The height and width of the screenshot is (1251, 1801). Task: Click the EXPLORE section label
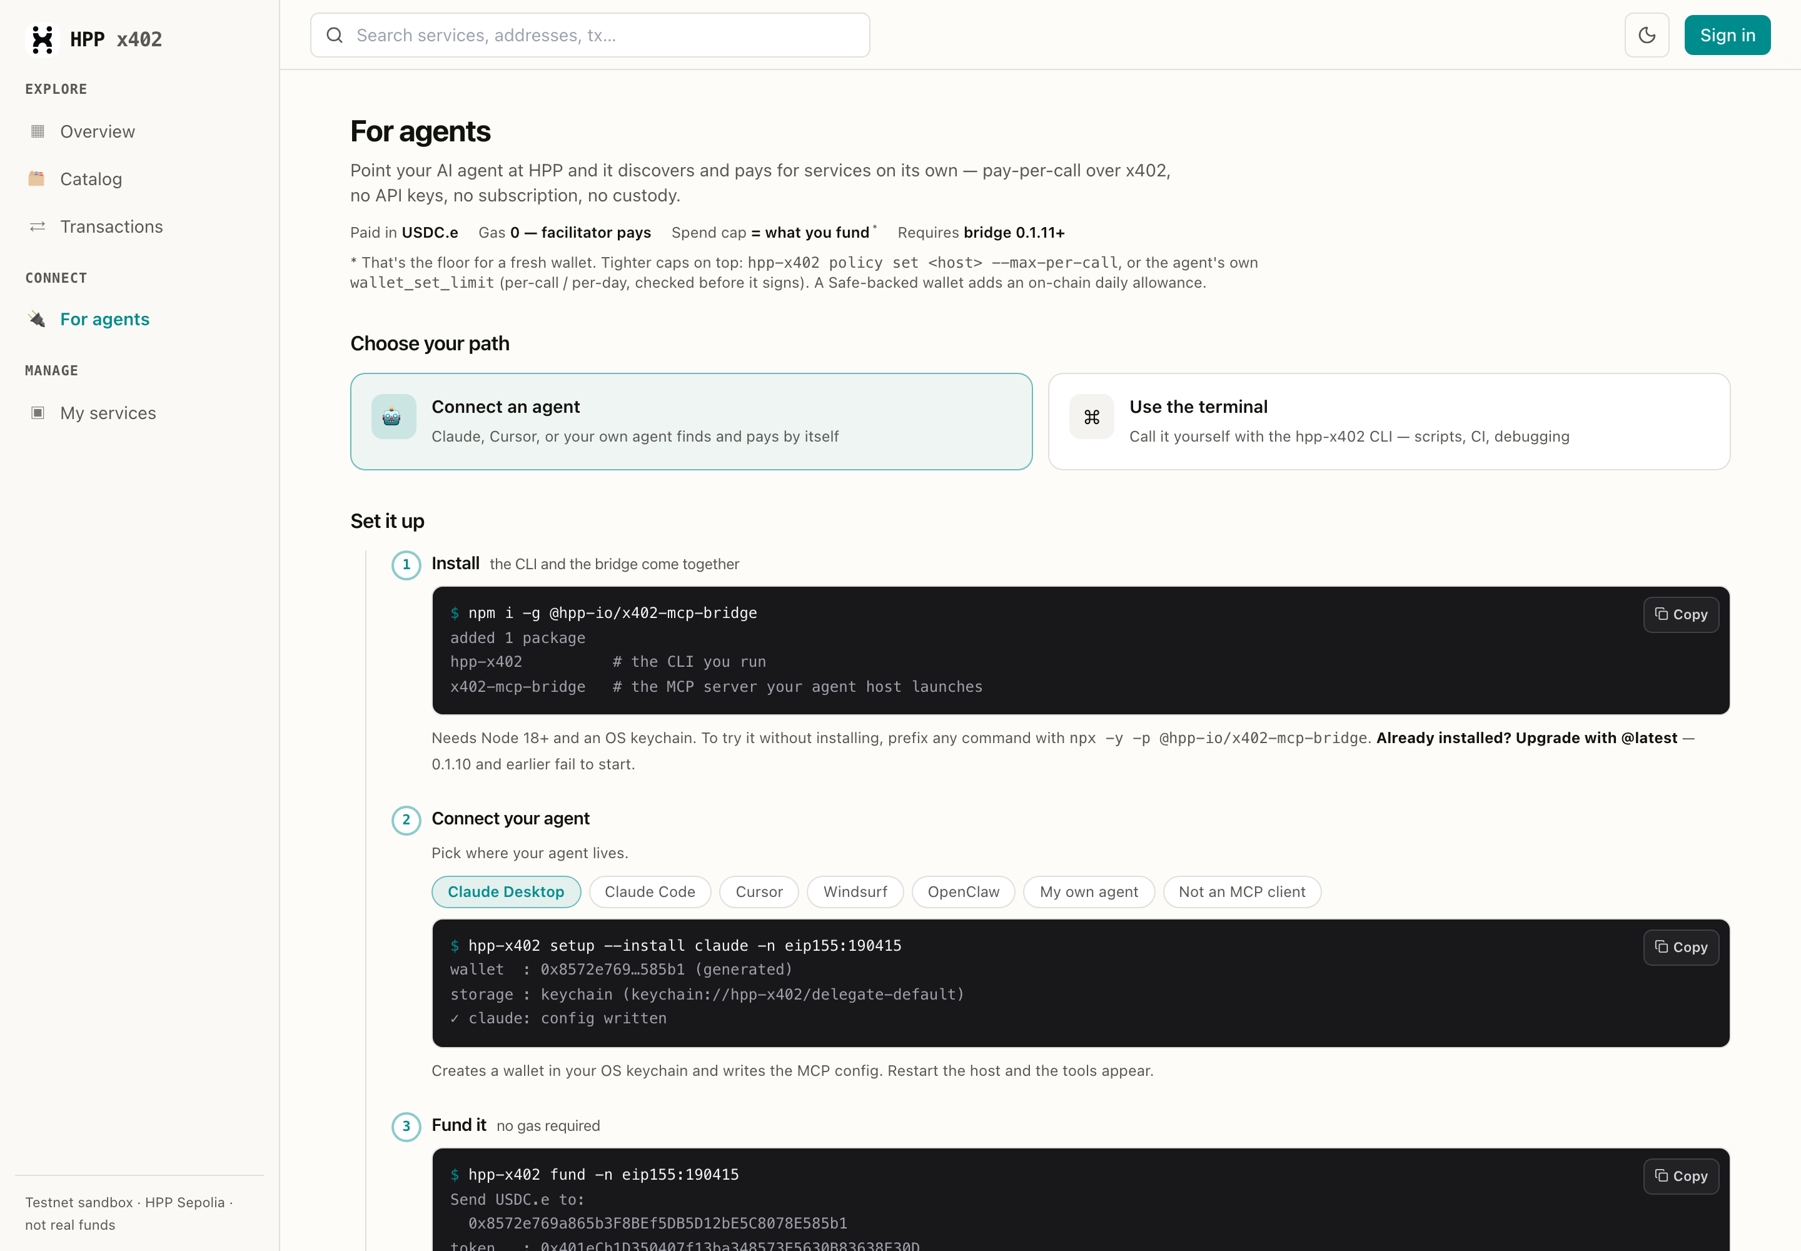(56, 89)
